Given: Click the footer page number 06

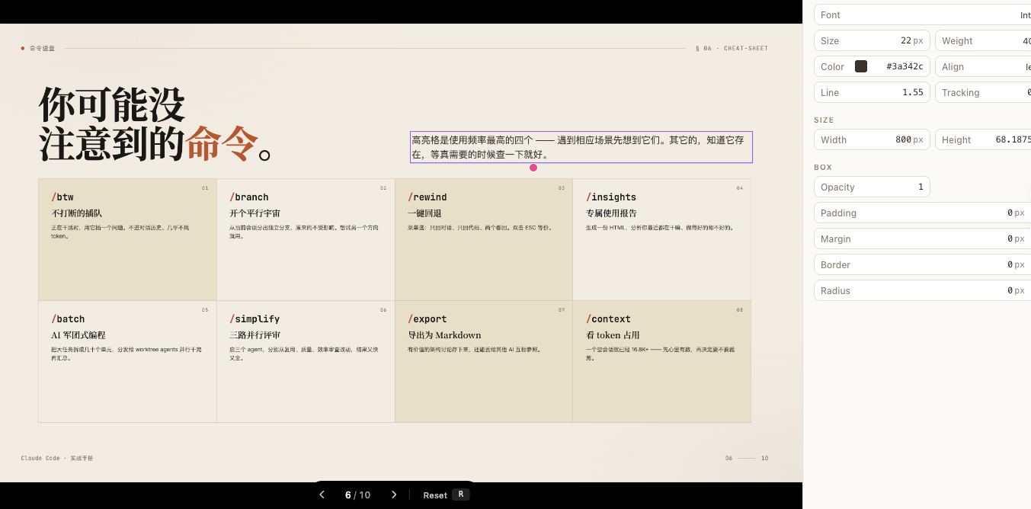Looking at the screenshot, I should (728, 458).
